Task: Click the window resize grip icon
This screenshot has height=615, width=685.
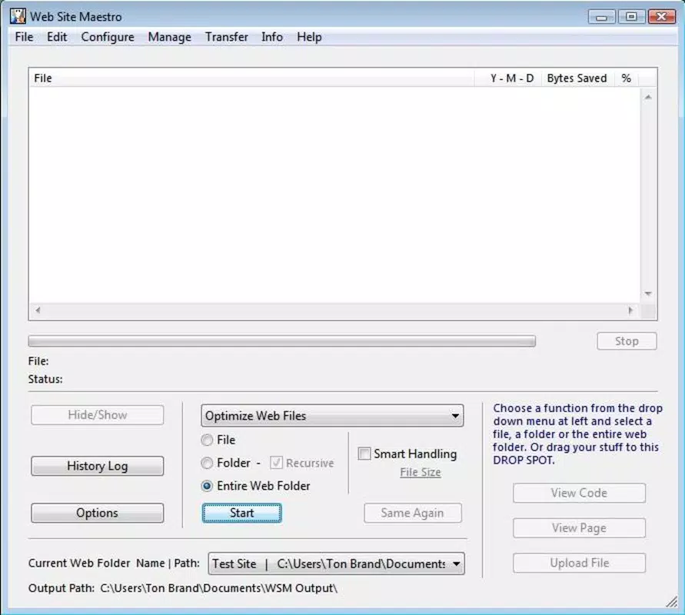Action: pyautogui.click(x=671, y=602)
